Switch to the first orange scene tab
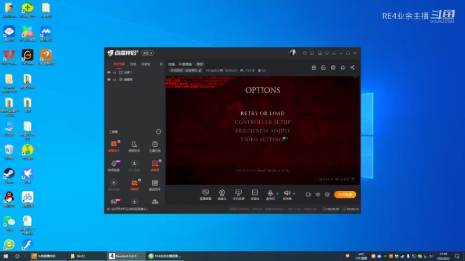This screenshot has height=261, width=465. (119, 64)
